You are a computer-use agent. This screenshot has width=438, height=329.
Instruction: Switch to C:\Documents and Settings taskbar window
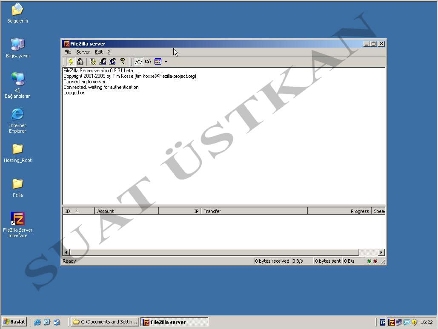tap(105, 322)
